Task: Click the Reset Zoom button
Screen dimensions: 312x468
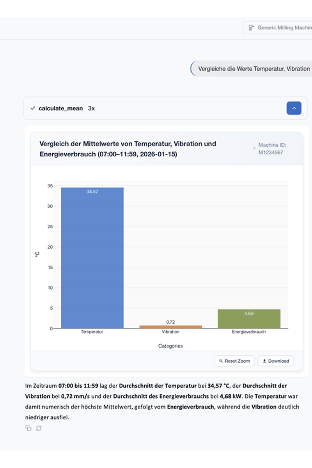Action: point(234,361)
